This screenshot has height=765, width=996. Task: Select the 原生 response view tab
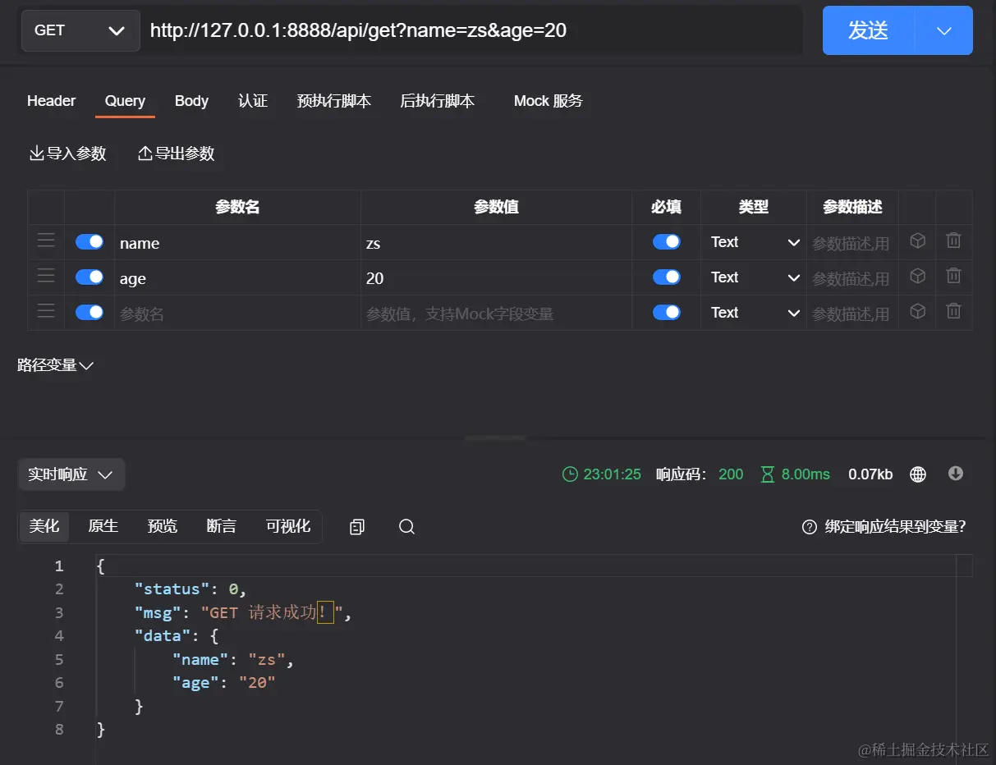coord(103,526)
